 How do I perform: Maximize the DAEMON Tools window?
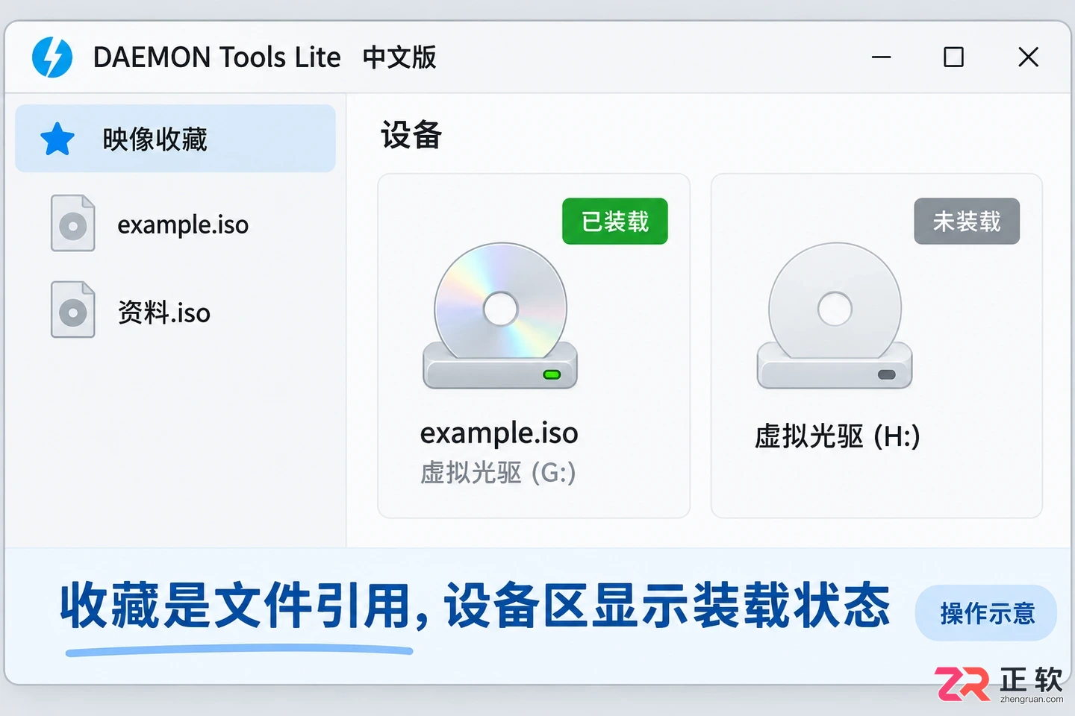[x=953, y=57]
